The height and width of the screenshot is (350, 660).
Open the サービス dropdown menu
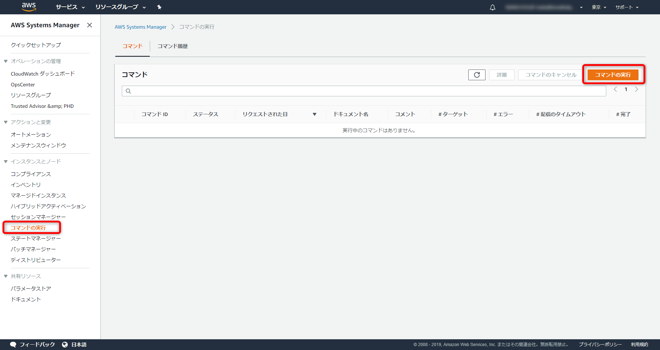70,7
